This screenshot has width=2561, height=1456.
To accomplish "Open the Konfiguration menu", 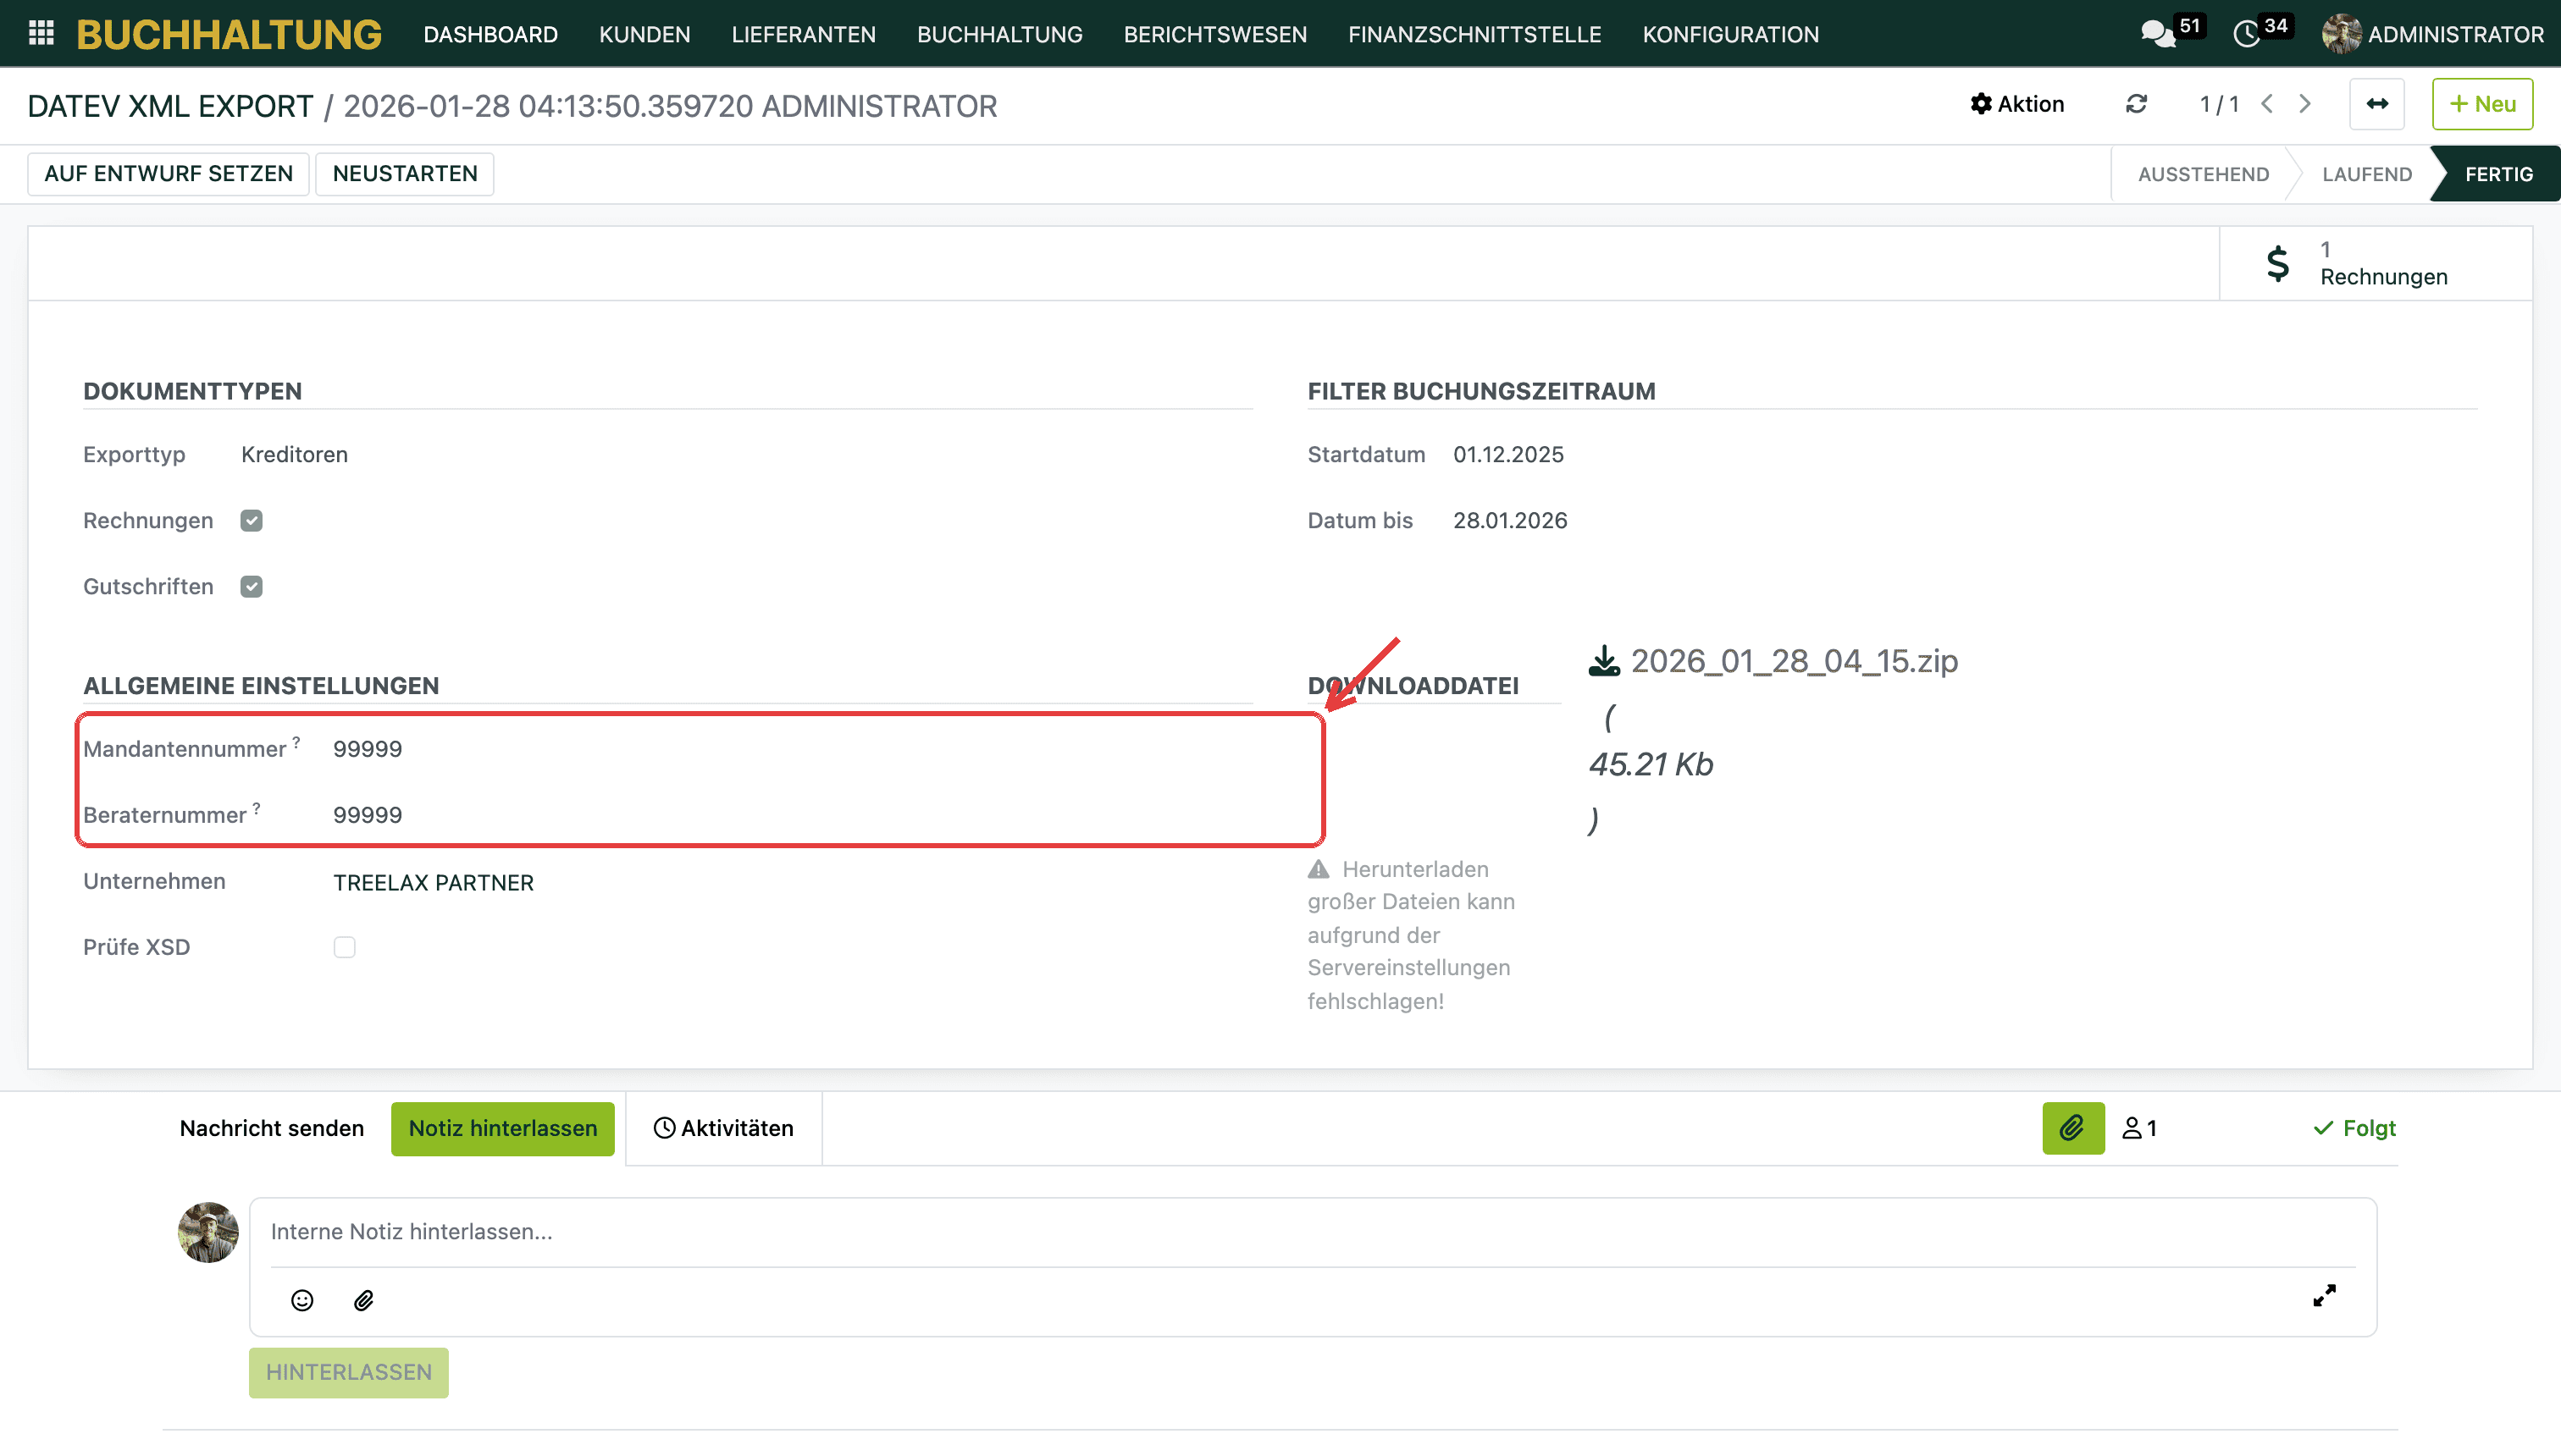I will pyautogui.click(x=1731, y=34).
